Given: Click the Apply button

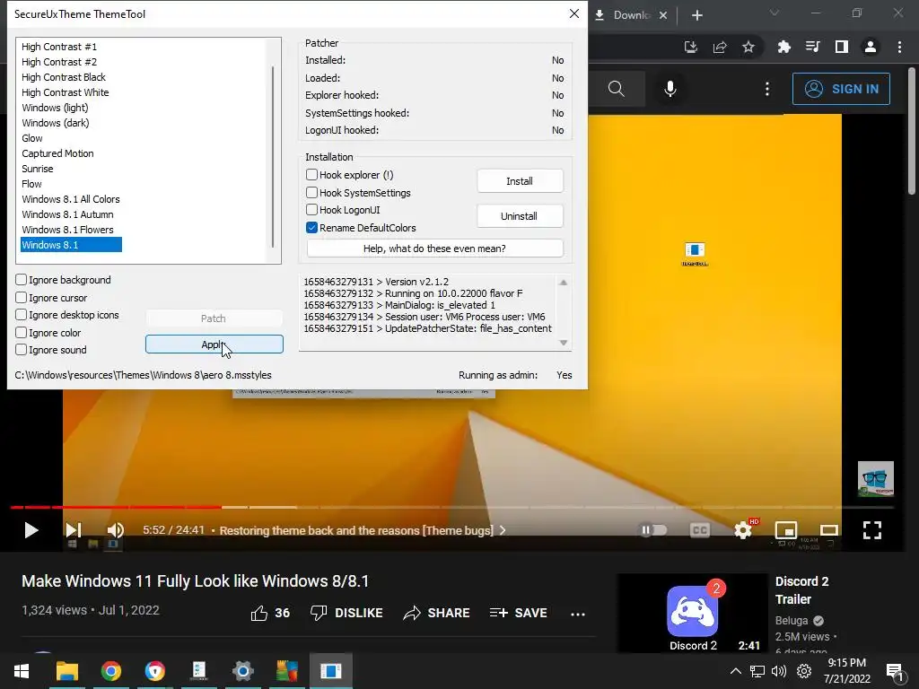Looking at the screenshot, I should coord(214,344).
